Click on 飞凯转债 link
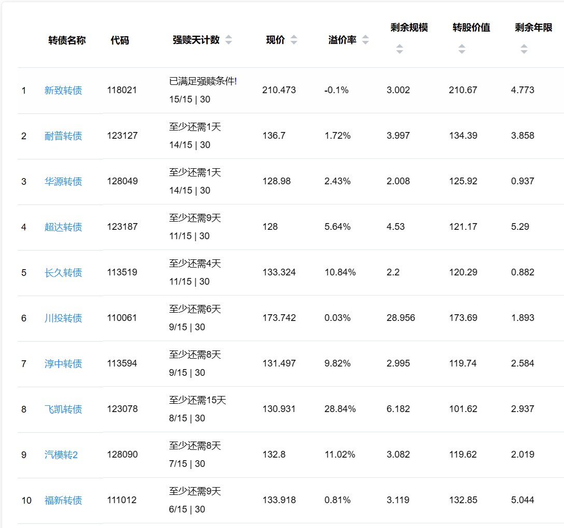 click(63, 409)
